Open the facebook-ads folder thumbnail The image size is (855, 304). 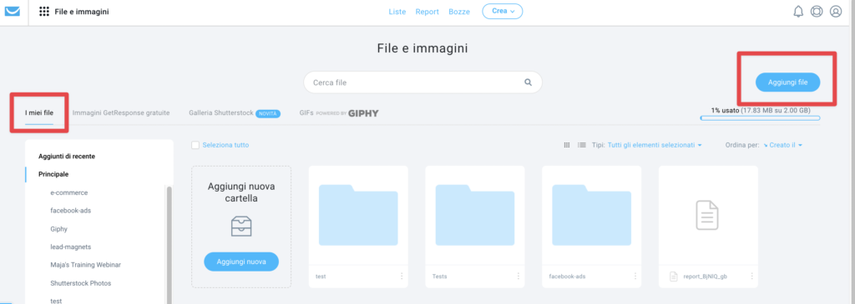pyautogui.click(x=592, y=216)
